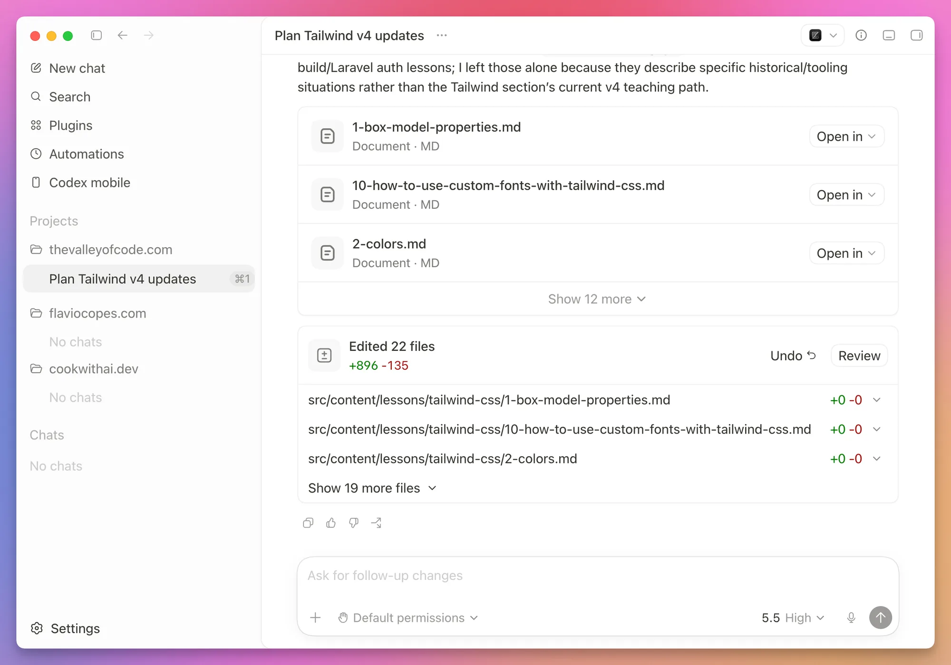Open the Default permissions dropdown

(x=408, y=617)
